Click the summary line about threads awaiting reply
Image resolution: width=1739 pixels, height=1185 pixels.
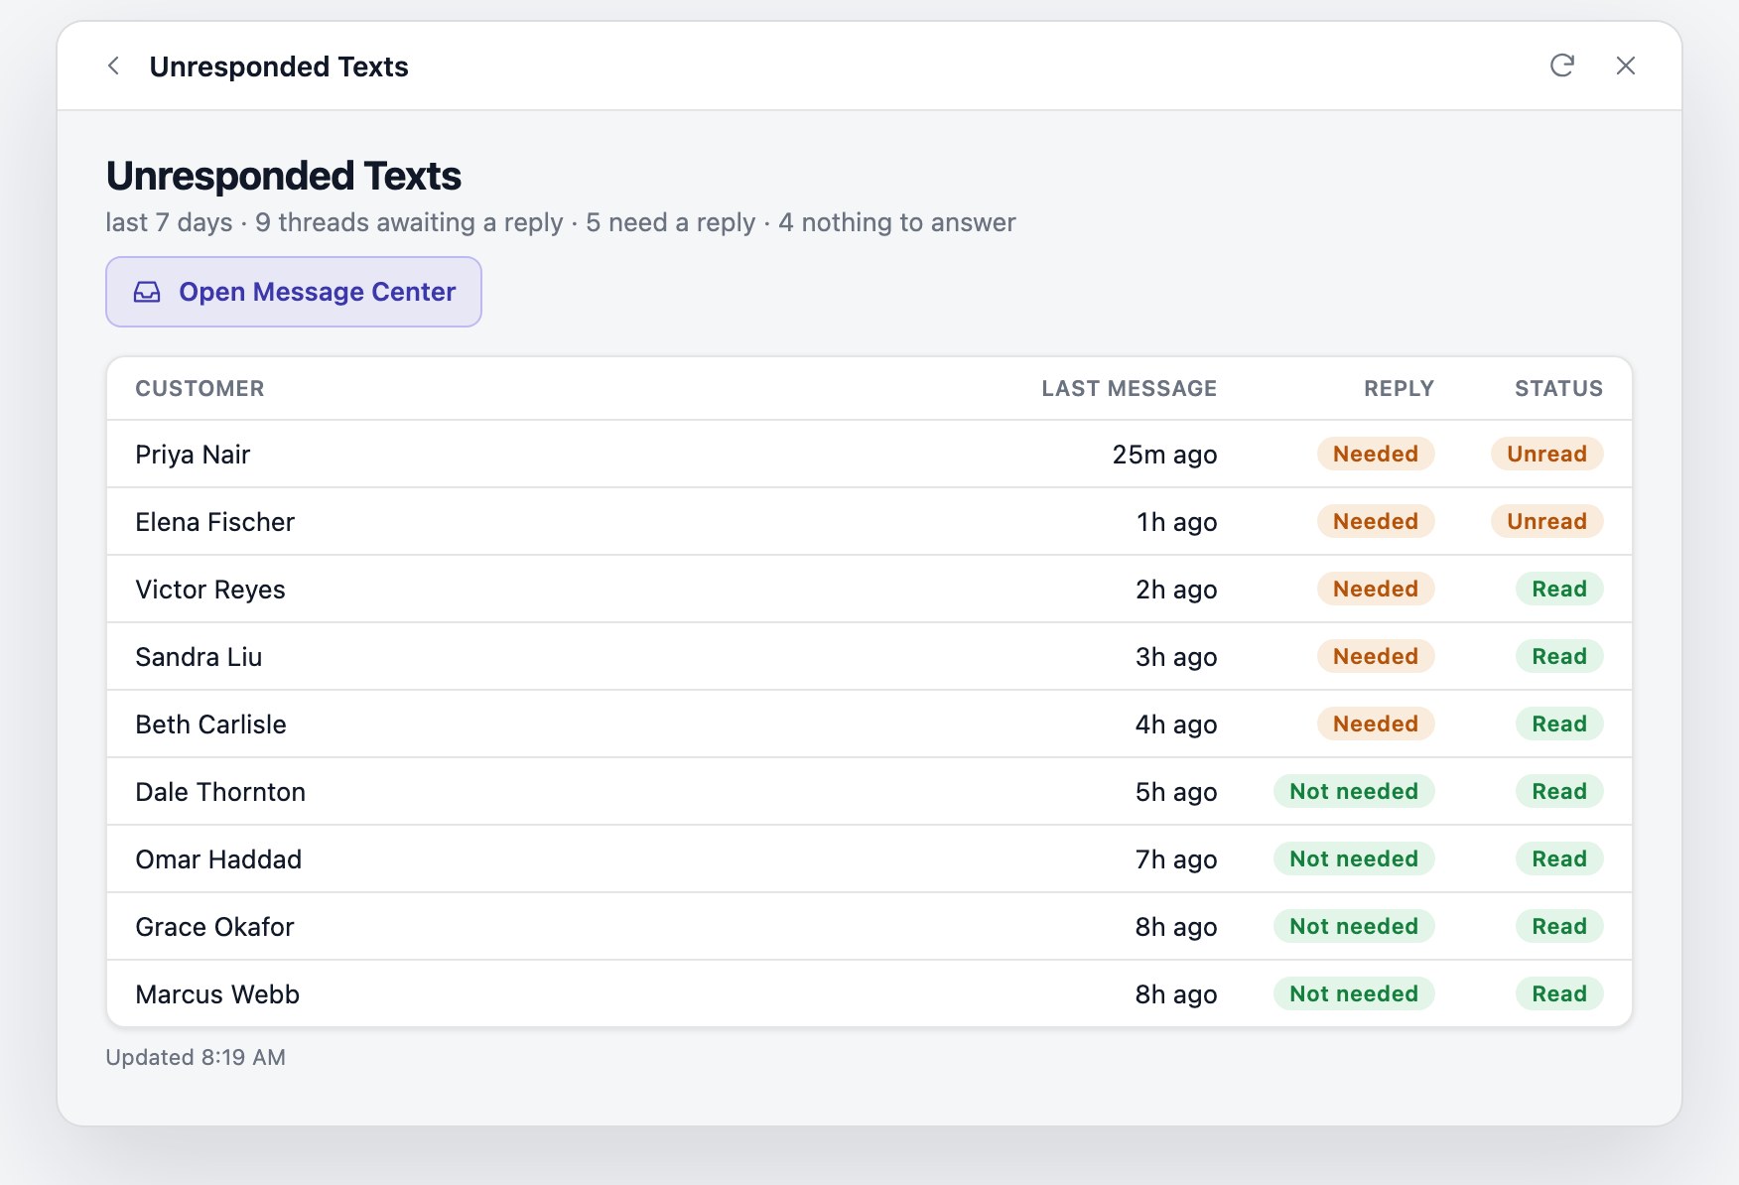tap(561, 222)
